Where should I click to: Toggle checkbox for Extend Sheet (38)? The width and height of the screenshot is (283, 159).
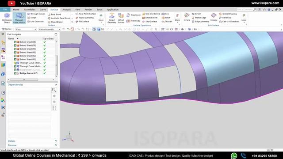pyautogui.click(x=15, y=42)
